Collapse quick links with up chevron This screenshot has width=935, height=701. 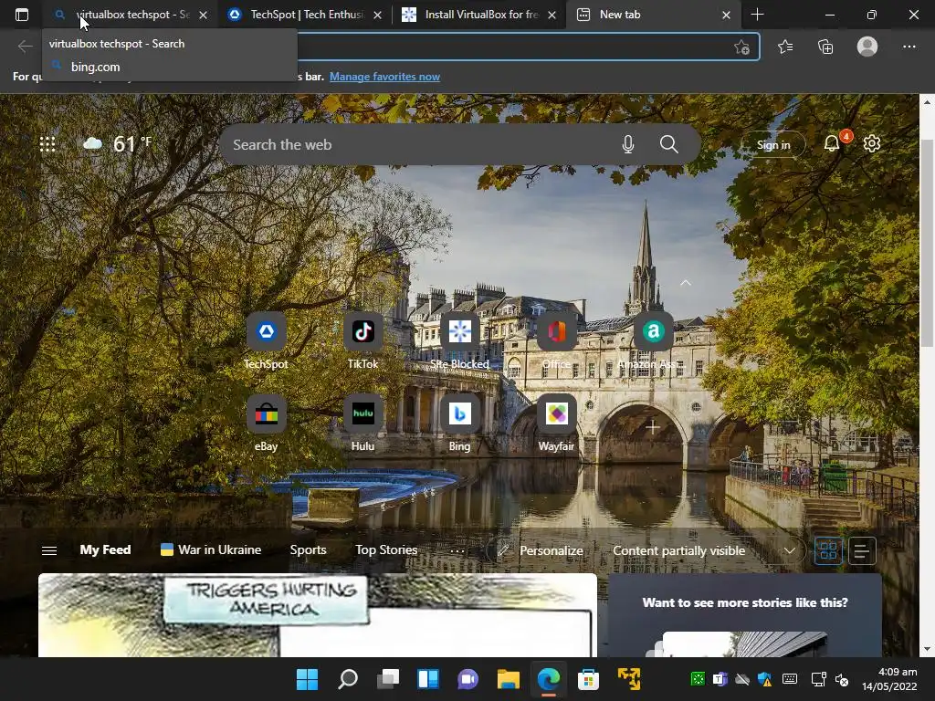(686, 283)
